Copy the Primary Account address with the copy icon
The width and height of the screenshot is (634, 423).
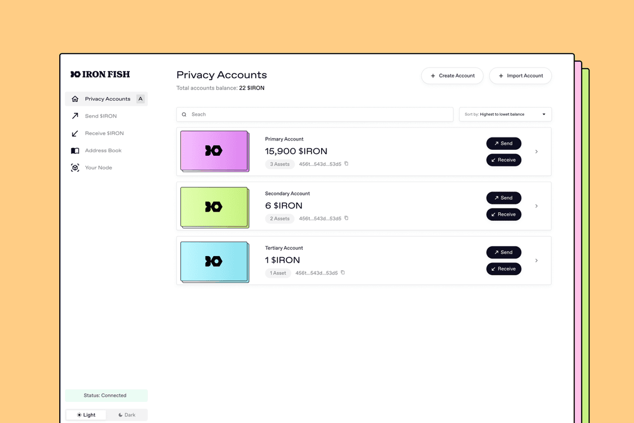(346, 164)
